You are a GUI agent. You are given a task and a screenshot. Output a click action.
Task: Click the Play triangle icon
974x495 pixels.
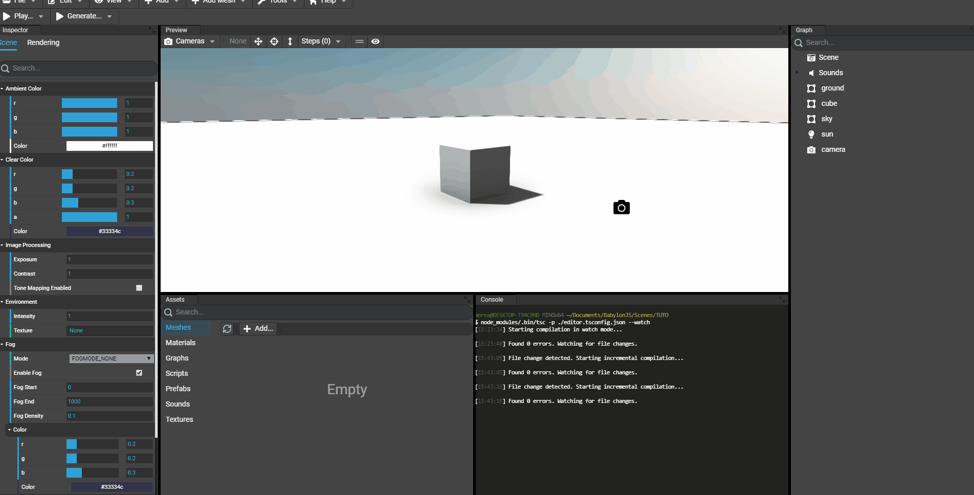[7, 16]
